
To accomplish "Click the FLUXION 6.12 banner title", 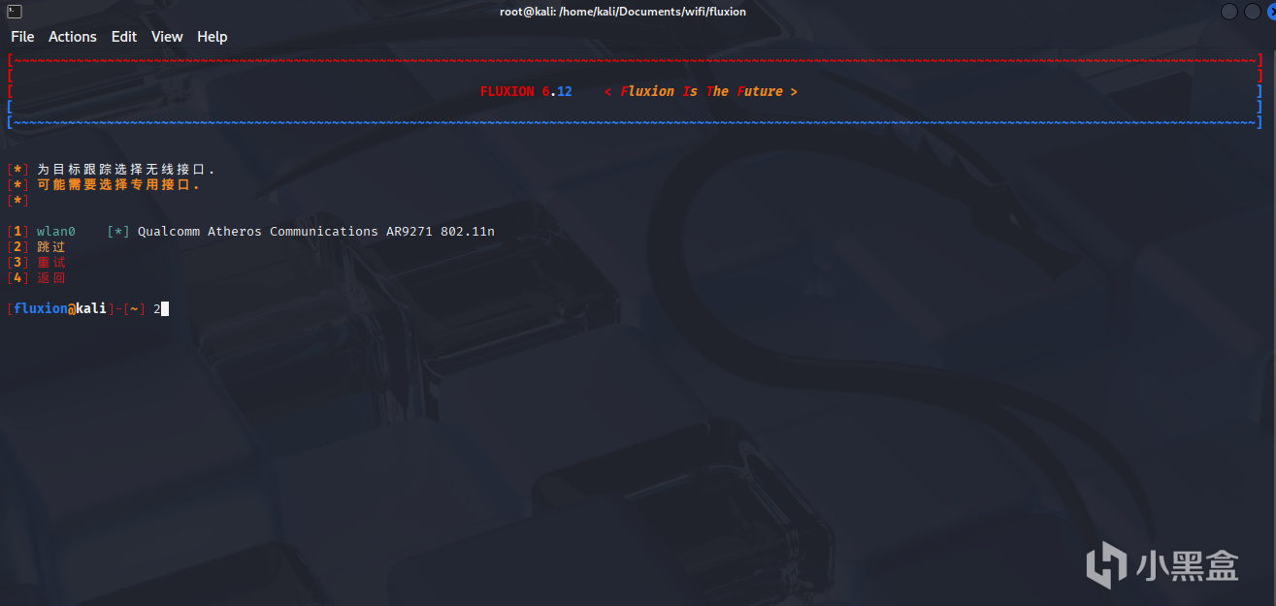I will pyautogui.click(x=526, y=91).
